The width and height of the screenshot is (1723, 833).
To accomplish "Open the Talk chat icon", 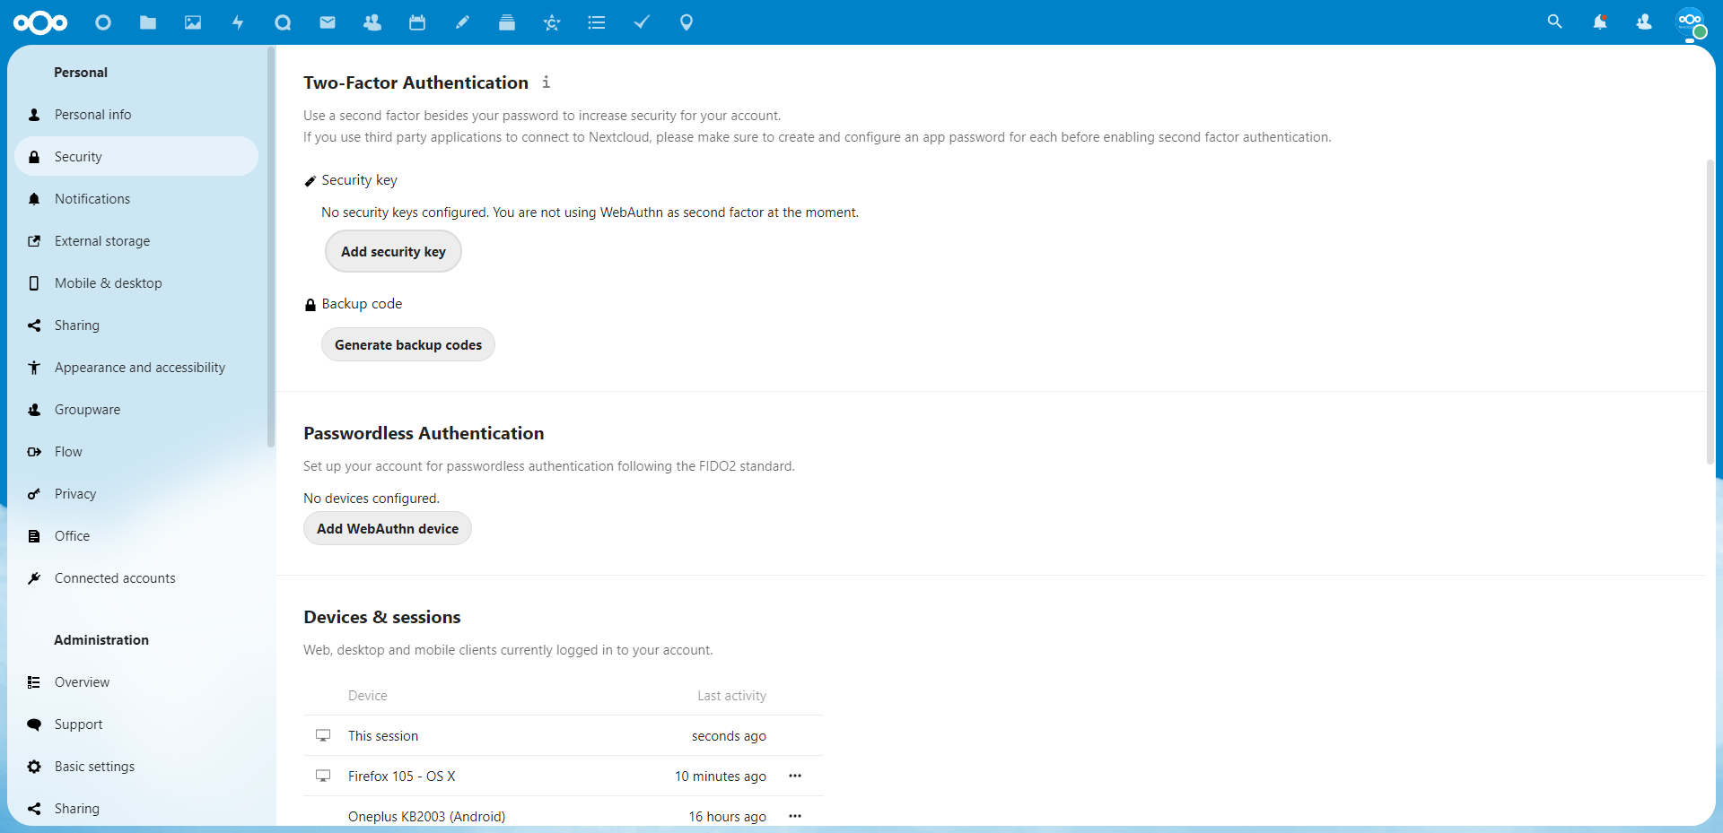I will click(x=283, y=22).
